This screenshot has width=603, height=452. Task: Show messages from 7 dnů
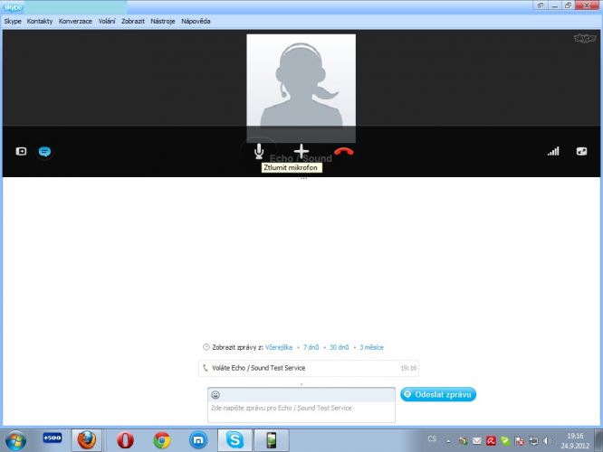coord(311,347)
